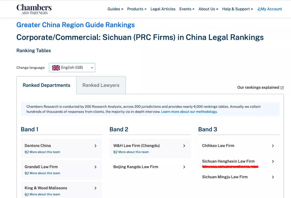Click the arrow next to Beijing Kangda Law Firm
Screen dimensions: 291x198
(x=184, y=167)
